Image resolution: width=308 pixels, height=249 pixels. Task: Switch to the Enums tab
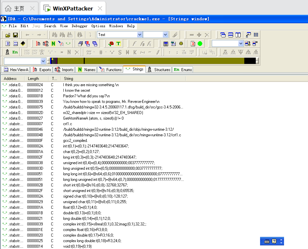pyautogui.click(x=183, y=69)
